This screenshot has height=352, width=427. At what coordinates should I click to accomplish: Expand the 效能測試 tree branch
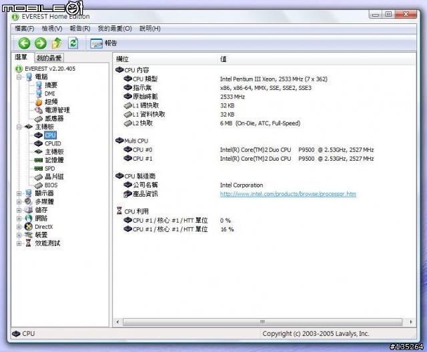[x=19, y=243]
